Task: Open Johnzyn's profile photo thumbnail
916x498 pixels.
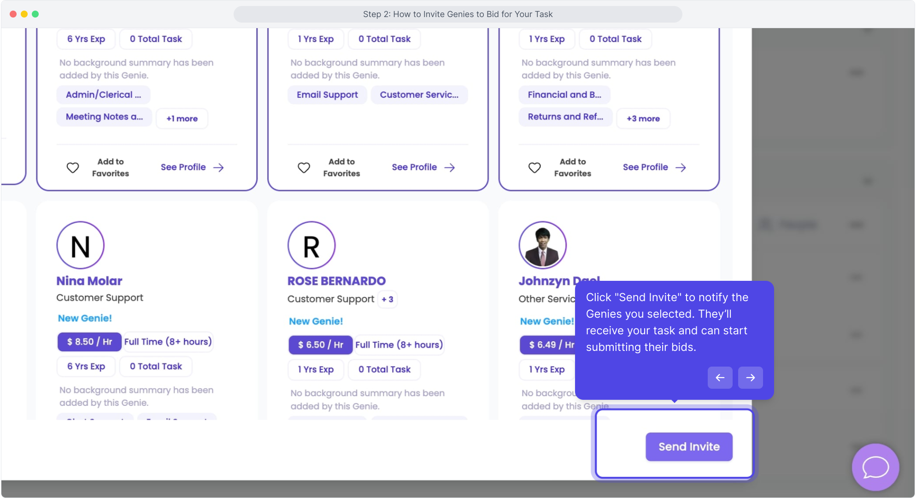Action: click(542, 245)
